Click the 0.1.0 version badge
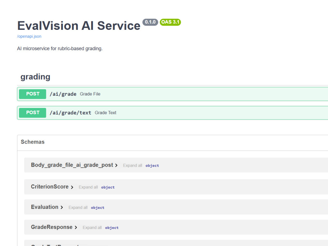The width and height of the screenshot is (328, 246). 150,22
